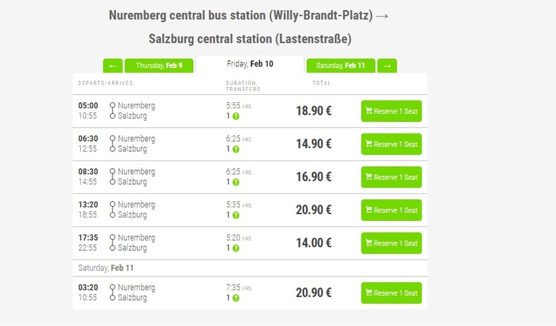556x326 pixels.
Task: Switch to Thursday, Feb 9 tab
Action: click(159, 66)
